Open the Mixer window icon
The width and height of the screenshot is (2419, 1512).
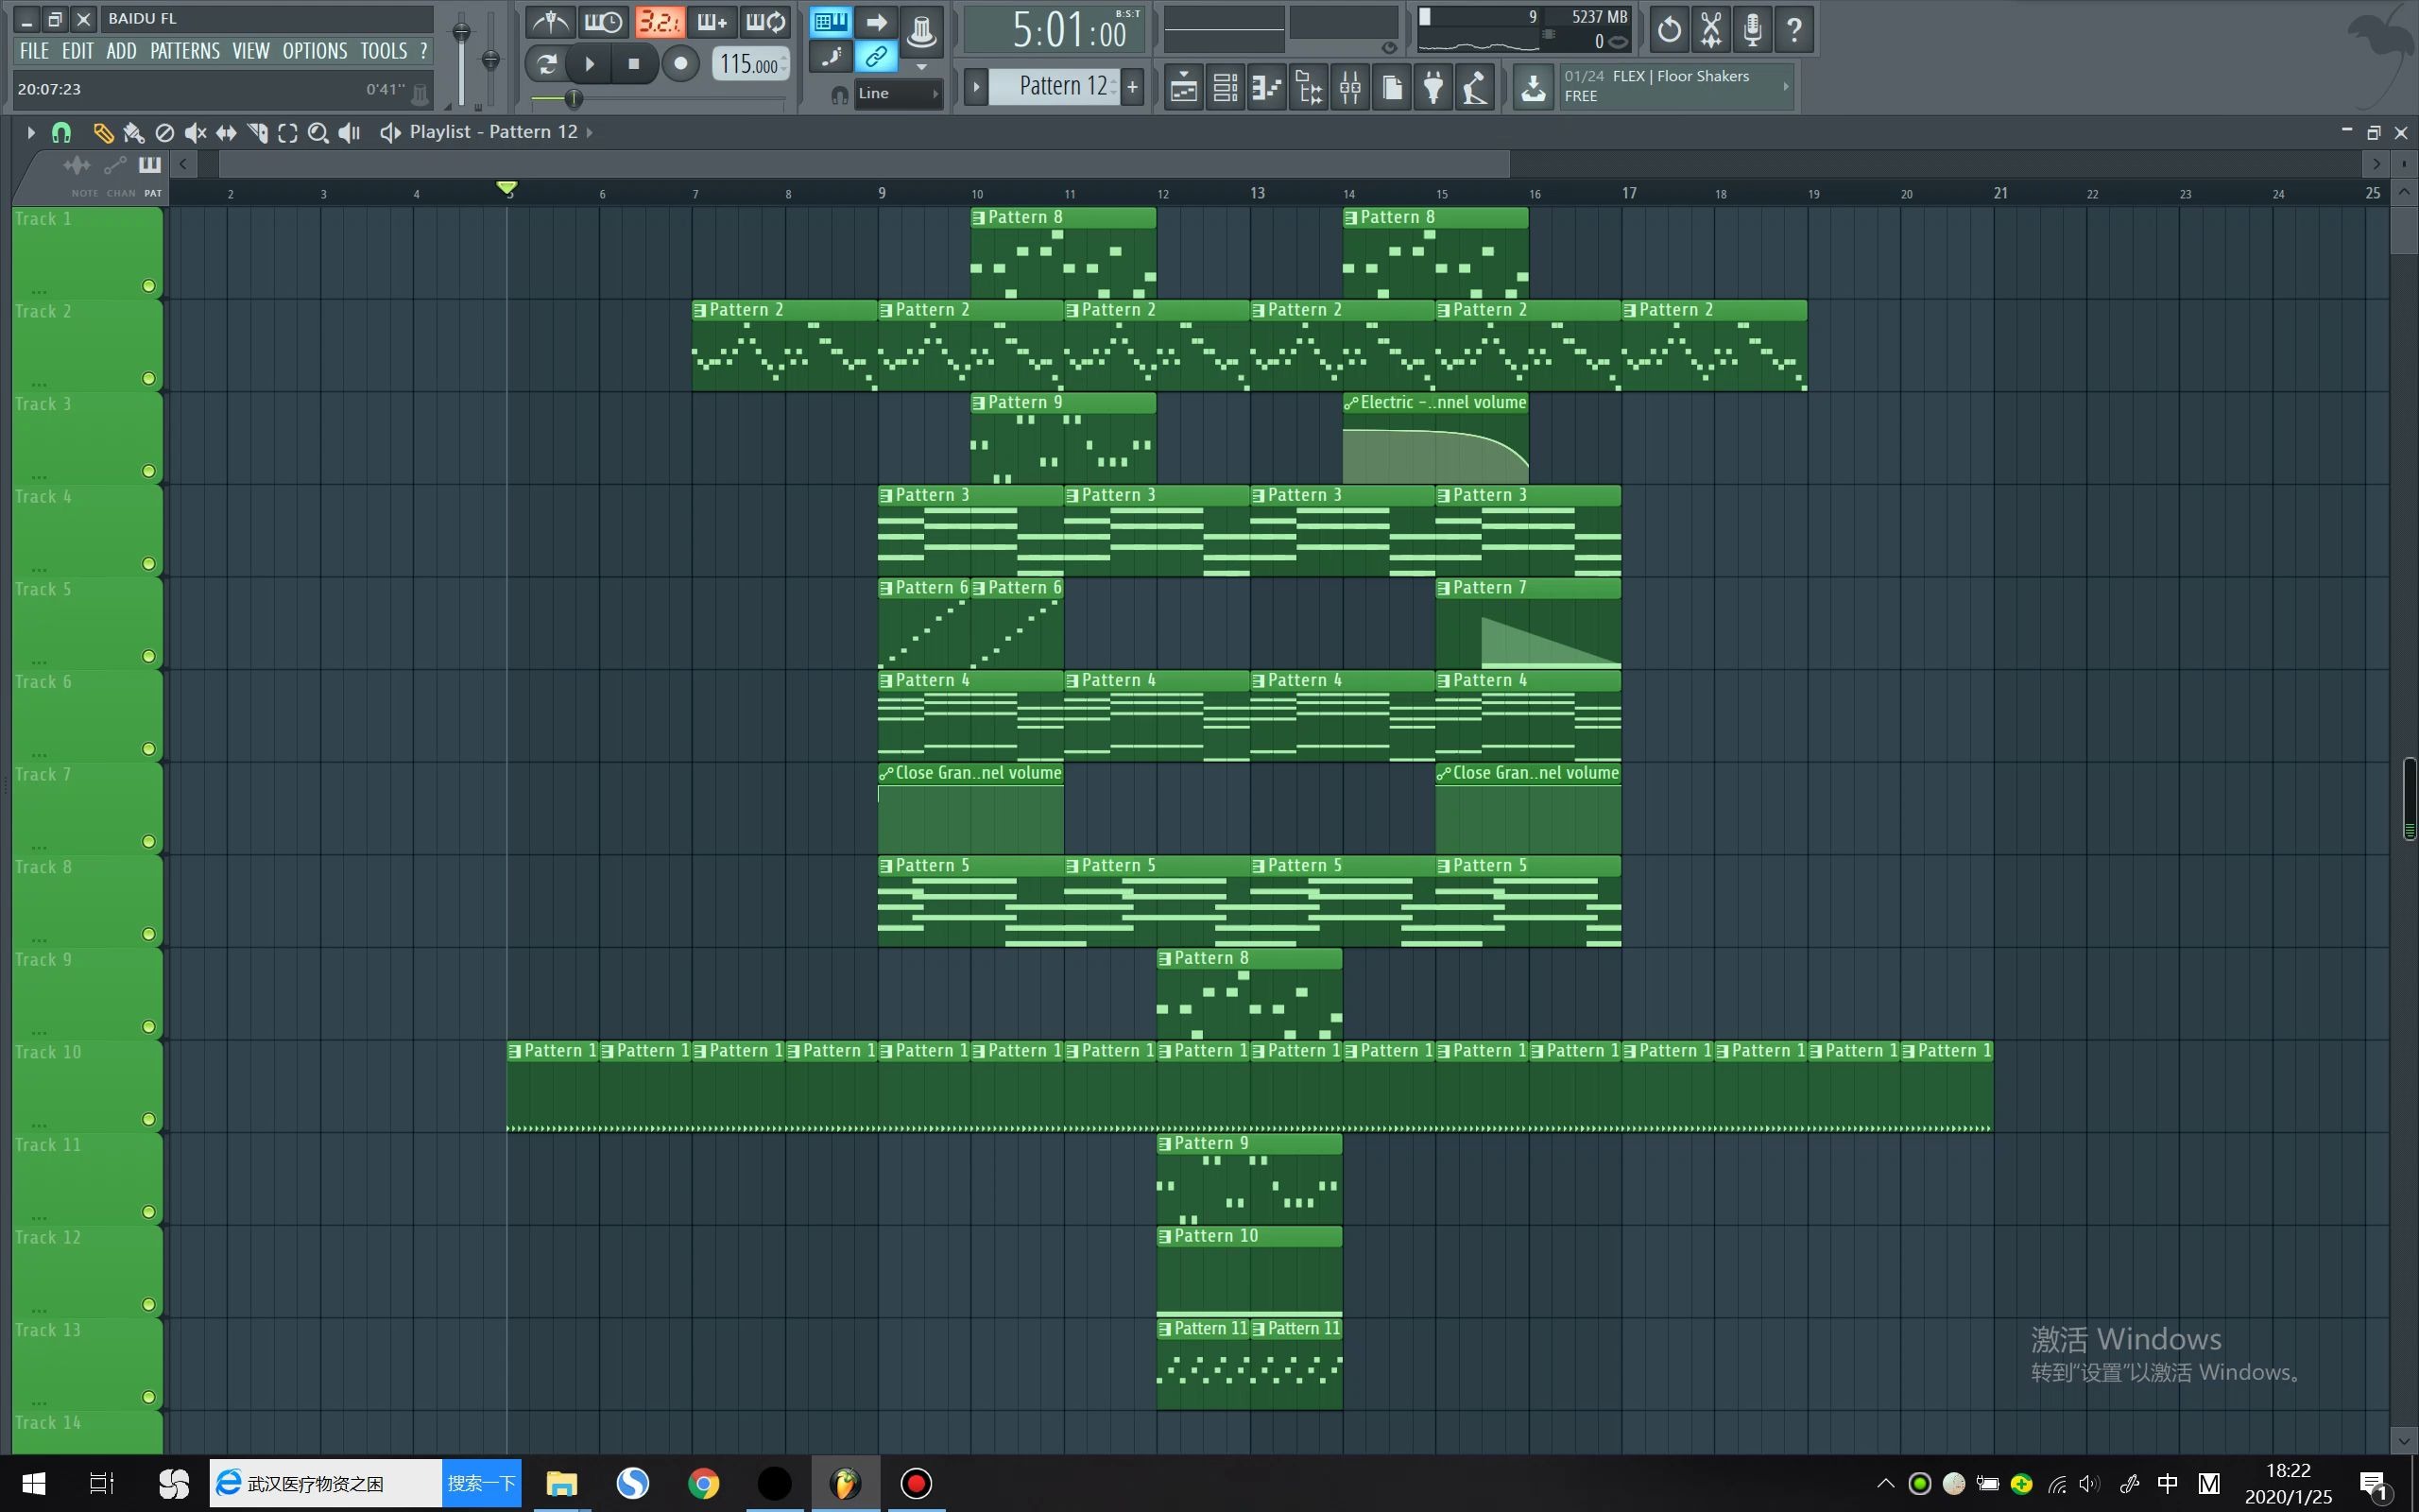tap(1349, 88)
